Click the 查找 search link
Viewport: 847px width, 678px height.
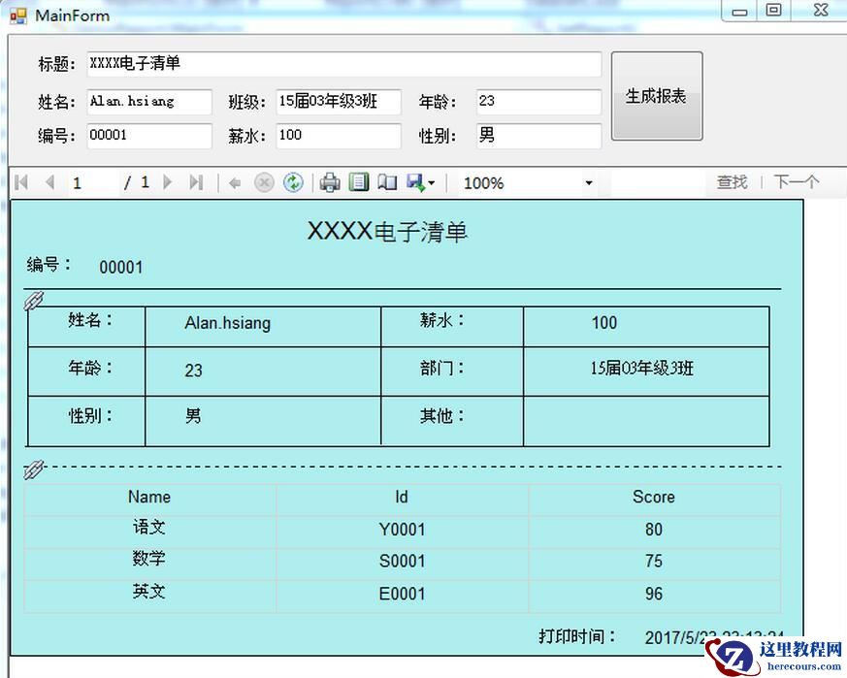[x=730, y=182]
